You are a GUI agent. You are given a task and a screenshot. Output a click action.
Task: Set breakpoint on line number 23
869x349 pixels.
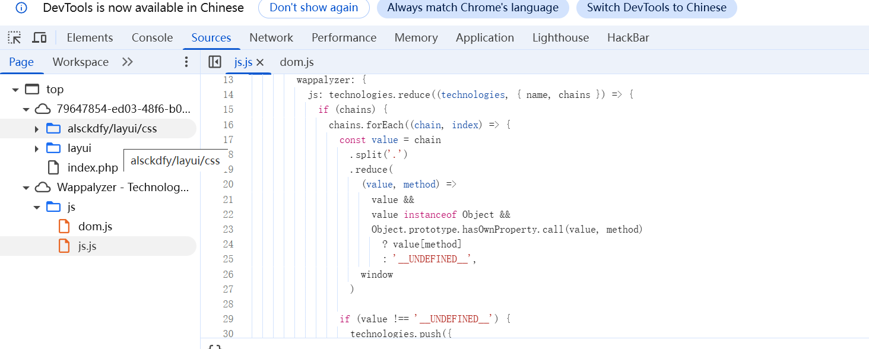[228, 229]
